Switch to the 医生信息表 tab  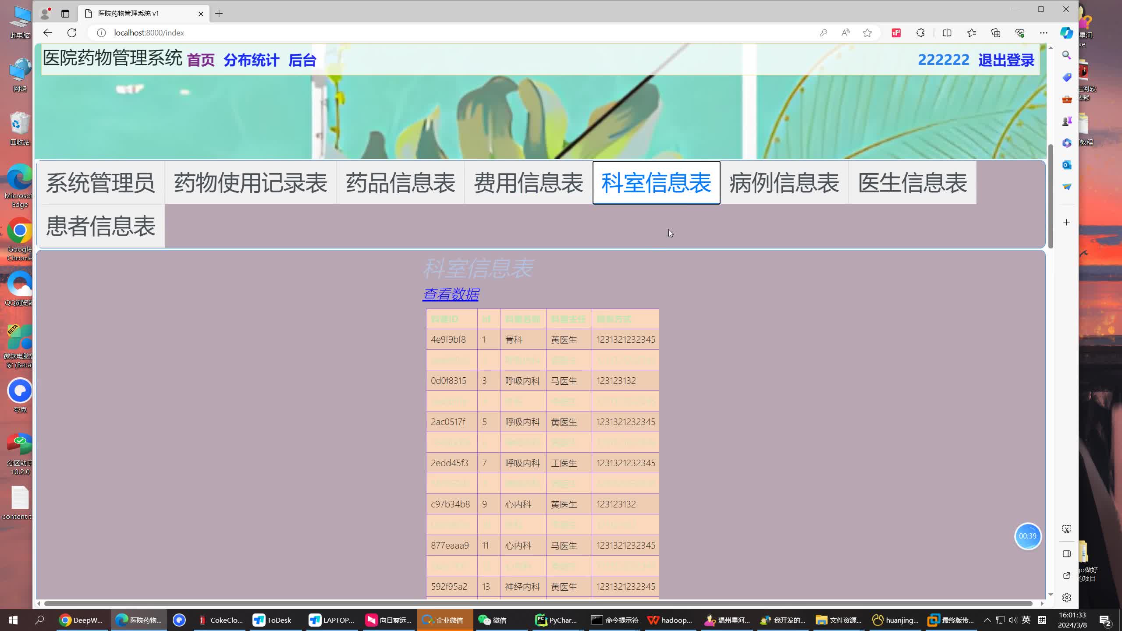pyautogui.click(x=912, y=183)
